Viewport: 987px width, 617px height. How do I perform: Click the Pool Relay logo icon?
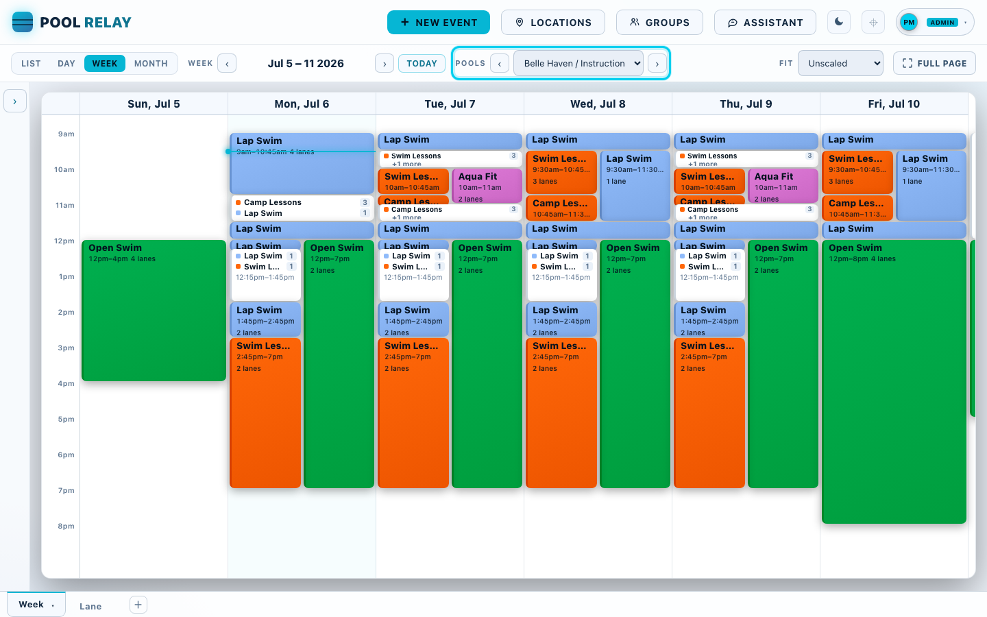[23, 22]
